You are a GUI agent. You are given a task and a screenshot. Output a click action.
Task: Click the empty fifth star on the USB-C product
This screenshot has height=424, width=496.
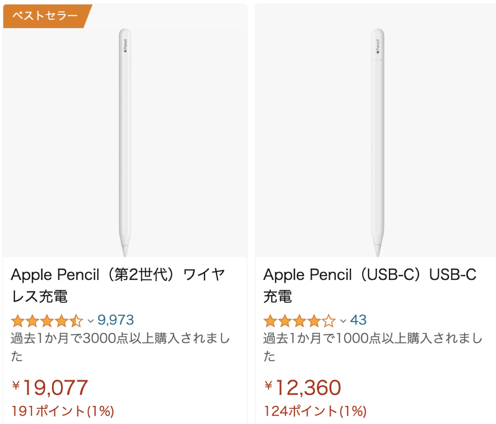pos(329,321)
